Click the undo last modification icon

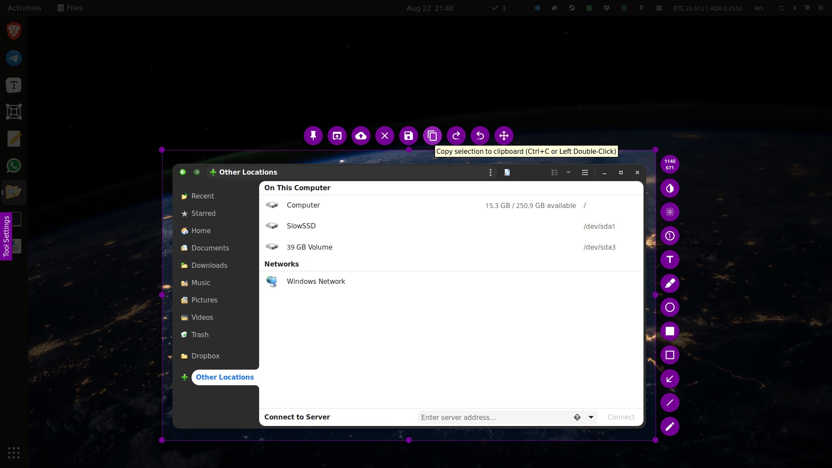tap(480, 136)
